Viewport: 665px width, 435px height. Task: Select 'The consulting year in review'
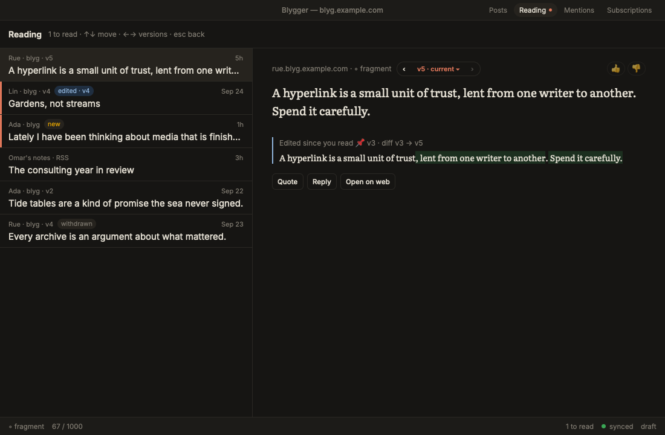(126, 164)
